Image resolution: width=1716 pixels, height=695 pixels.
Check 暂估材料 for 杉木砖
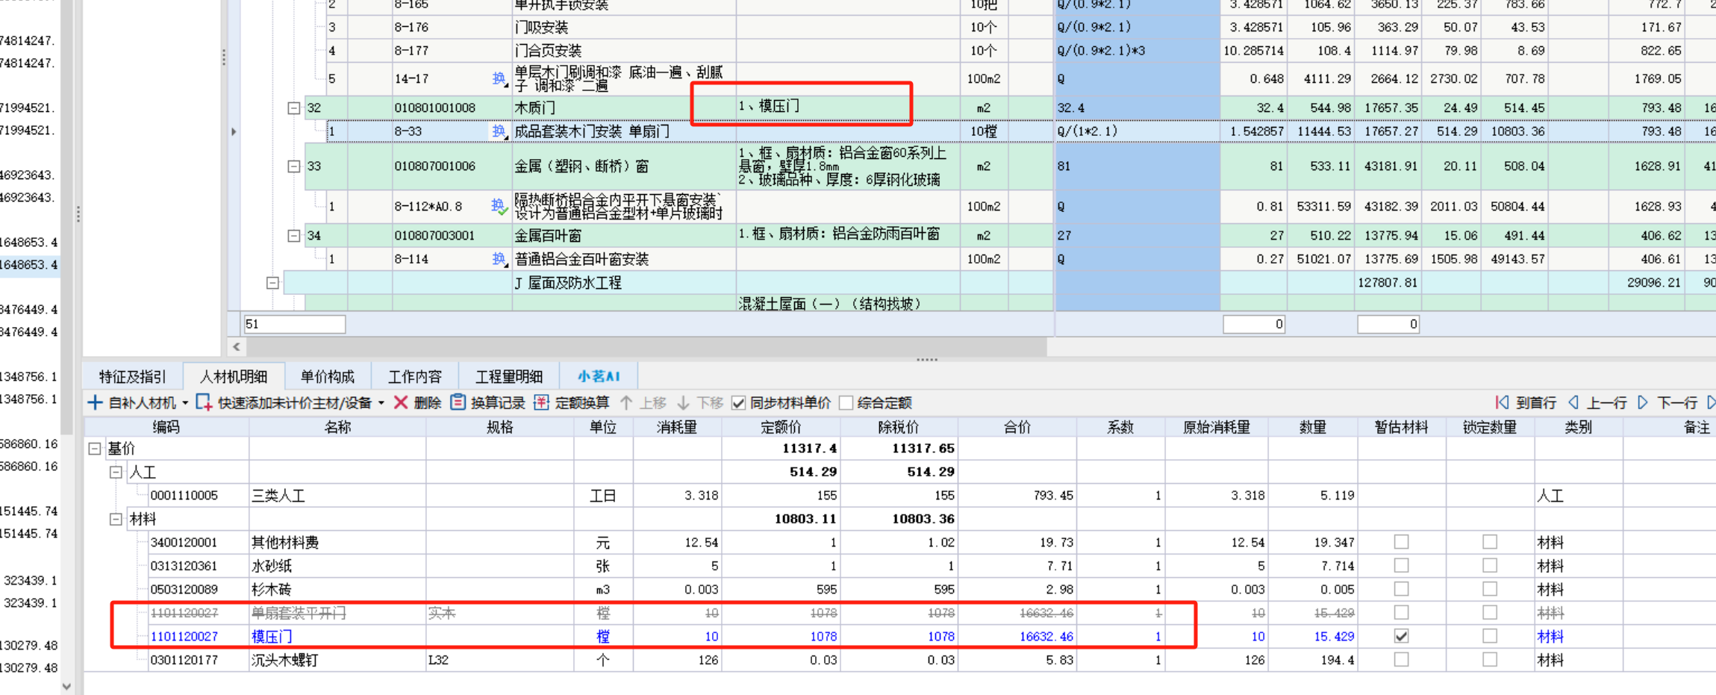click(x=1401, y=589)
